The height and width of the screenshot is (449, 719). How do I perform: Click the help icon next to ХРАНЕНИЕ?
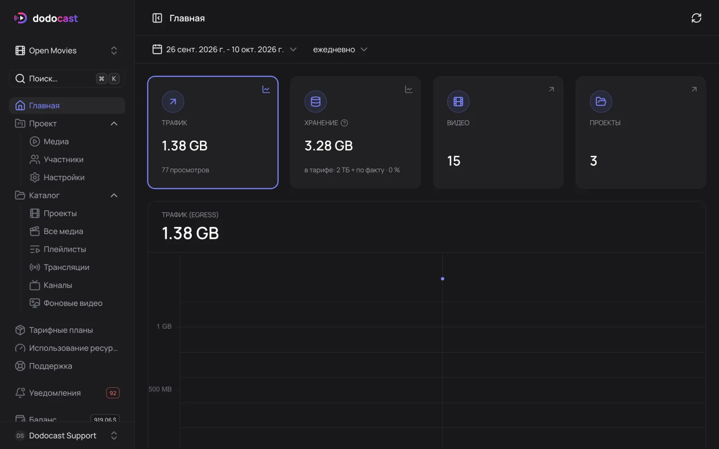(344, 123)
